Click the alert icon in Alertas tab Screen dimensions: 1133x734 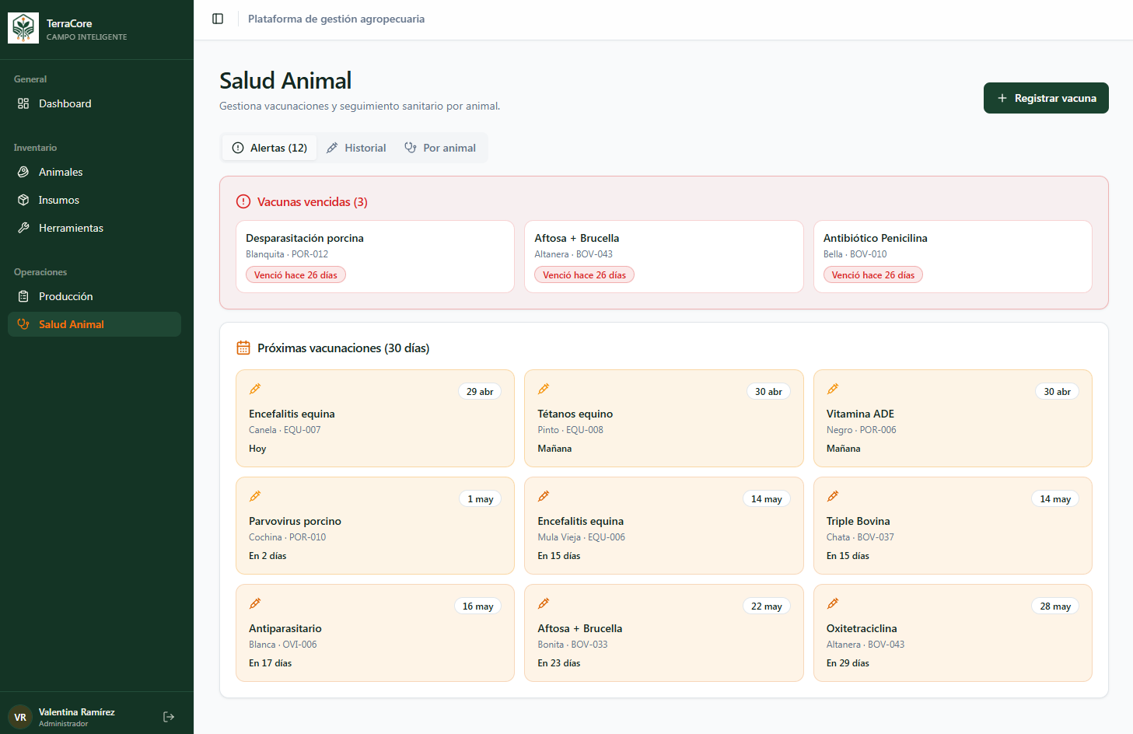point(238,148)
